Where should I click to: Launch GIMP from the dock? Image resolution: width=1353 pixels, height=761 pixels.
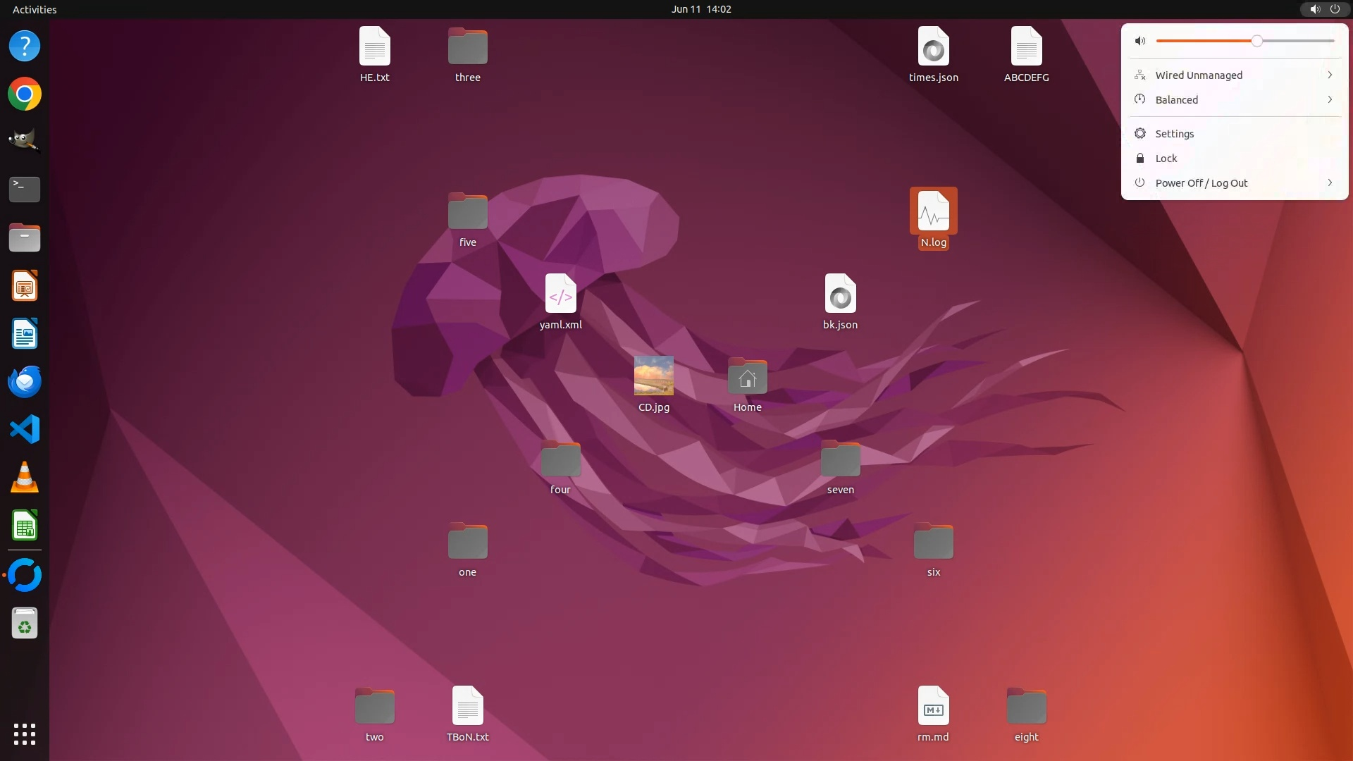point(25,141)
